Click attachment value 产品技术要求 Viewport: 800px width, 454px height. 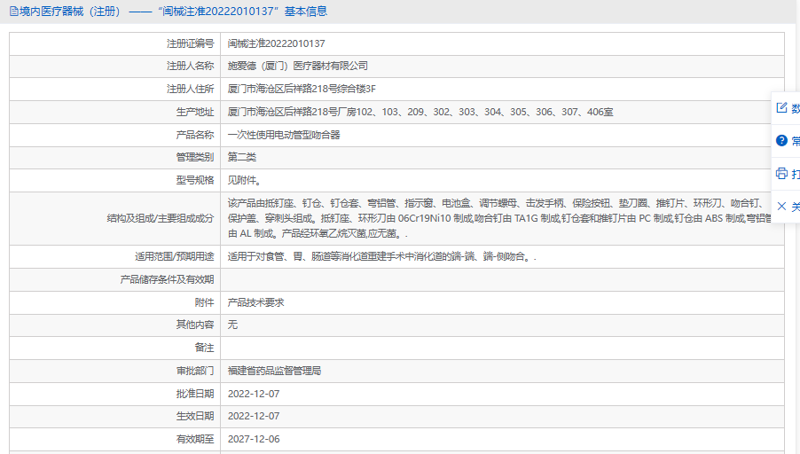[255, 302]
